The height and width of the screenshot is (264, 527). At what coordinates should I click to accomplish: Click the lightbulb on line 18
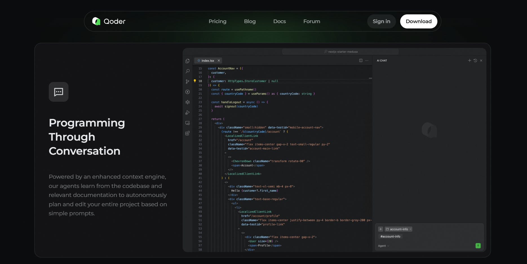[195, 81]
